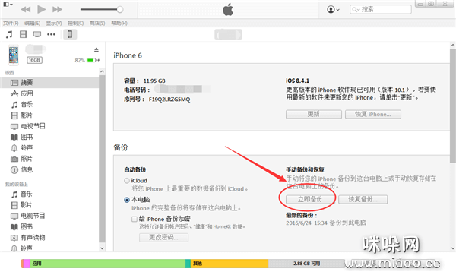Click main pane scrollbar down arrow
The height and width of the screenshot is (275, 456).
[453, 248]
